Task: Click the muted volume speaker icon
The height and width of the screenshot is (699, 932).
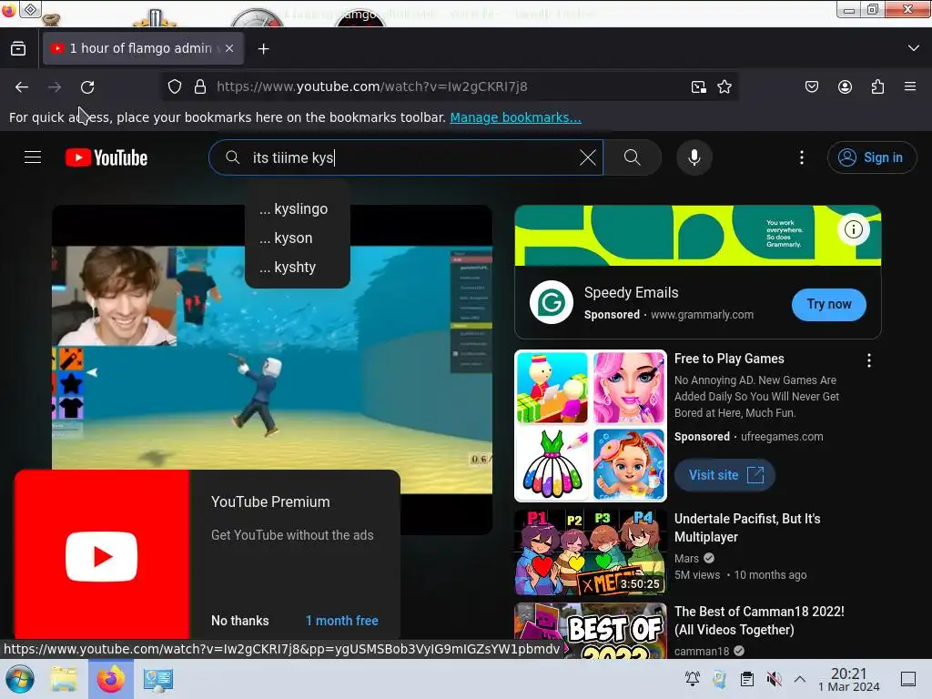Action: pyautogui.click(x=774, y=679)
